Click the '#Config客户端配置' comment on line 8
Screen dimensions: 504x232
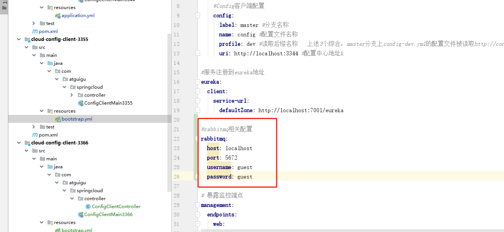coord(239,6)
